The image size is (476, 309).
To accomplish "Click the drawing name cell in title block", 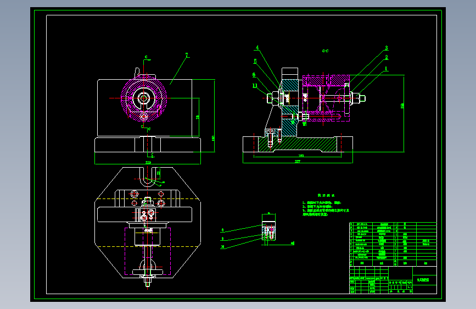I will tap(423, 280).
